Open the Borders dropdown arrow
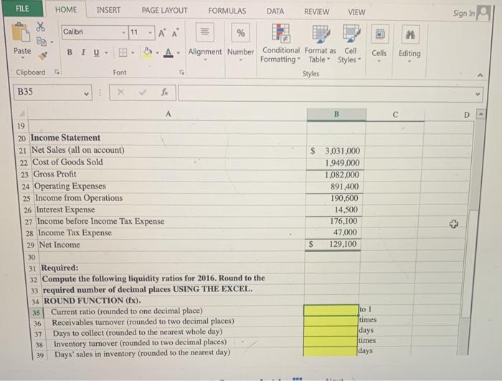Viewport: 502px width, 381px height. point(133,52)
